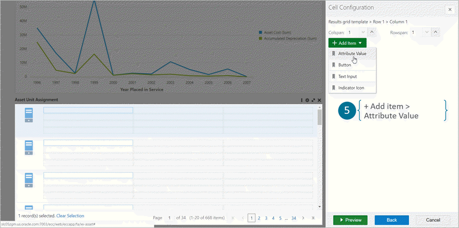Go to page 3 of results
The width and height of the screenshot is (459, 228).
coord(266,218)
